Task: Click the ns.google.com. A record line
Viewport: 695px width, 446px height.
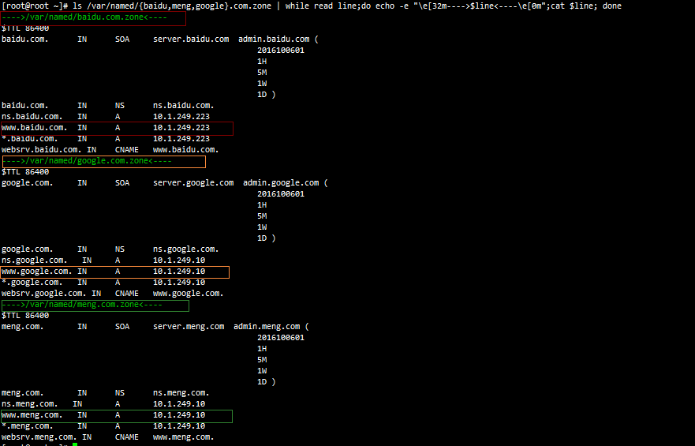Action: 103,260
